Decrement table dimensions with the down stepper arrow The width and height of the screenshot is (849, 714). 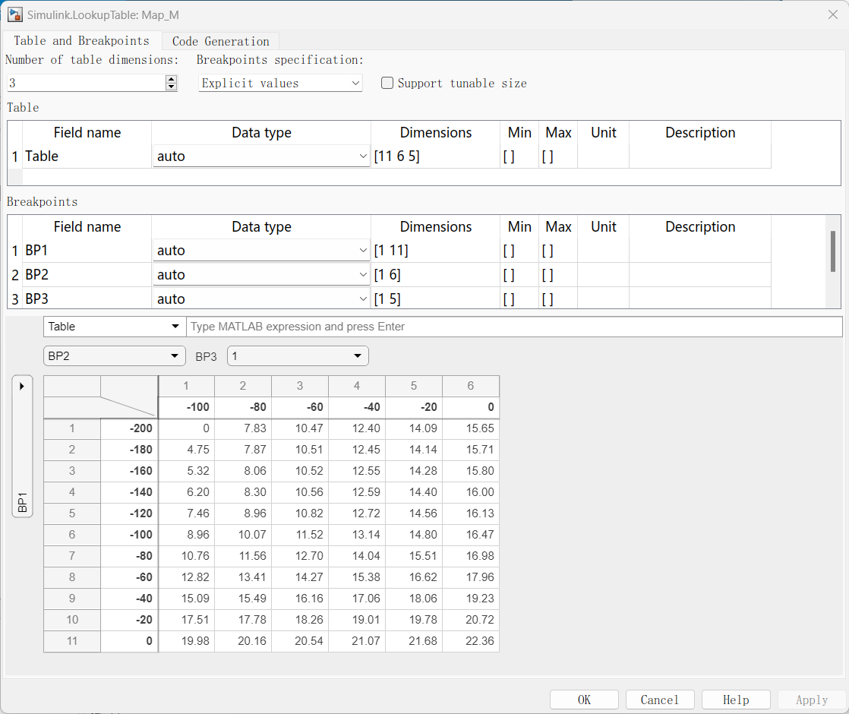click(171, 86)
